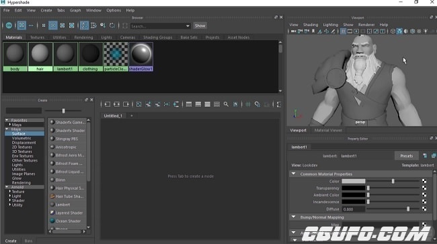
Task: Click the simple node view mode icon
Action: tap(189, 104)
